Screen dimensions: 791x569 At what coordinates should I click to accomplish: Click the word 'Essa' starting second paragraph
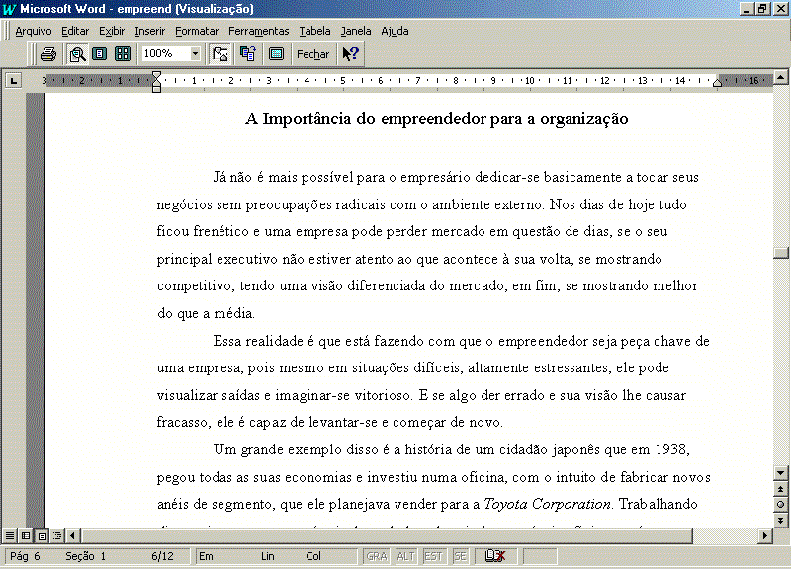pyautogui.click(x=227, y=341)
